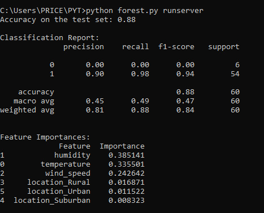264x213 pixels.
Task: Click the support value 54 for class 1
Action: 235,74
